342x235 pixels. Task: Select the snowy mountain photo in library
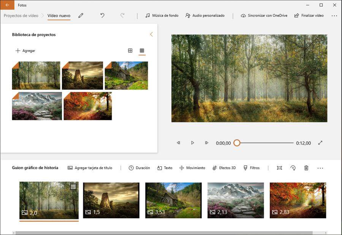tap(37, 106)
